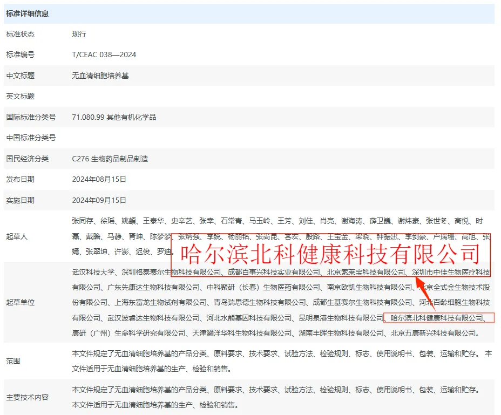Click the 主要技术内容 label
501x415 pixels.
(28, 397)
